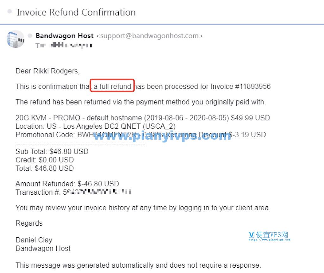The width and height of the screenshot is (324, 273).
Task: Click the support@bandwagonhost.com email address
Action: pos(150,36)
